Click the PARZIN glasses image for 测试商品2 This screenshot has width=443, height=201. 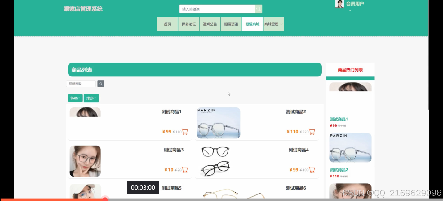coord(219,123)
